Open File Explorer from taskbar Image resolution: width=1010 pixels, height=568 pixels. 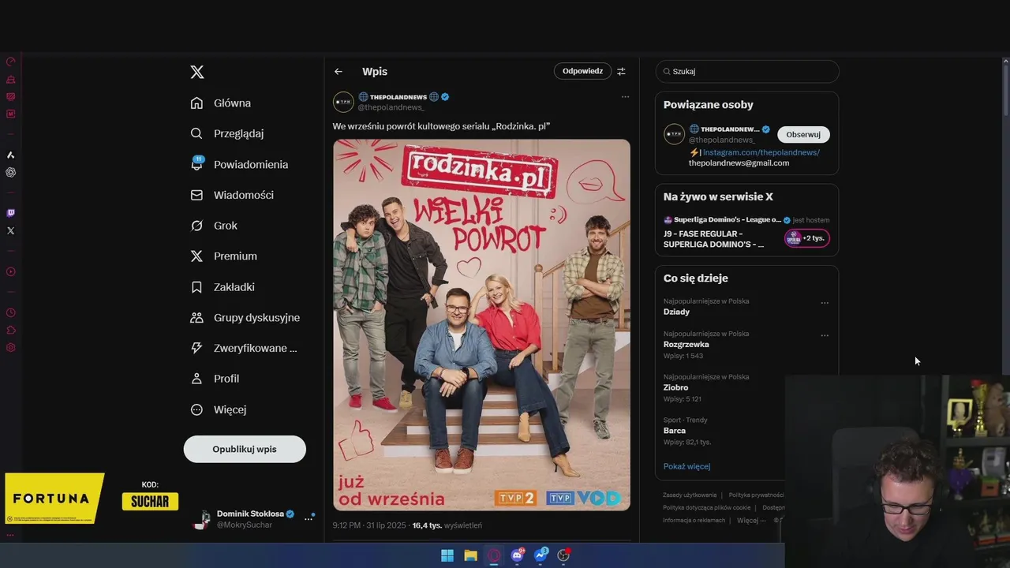click(471, 555)
